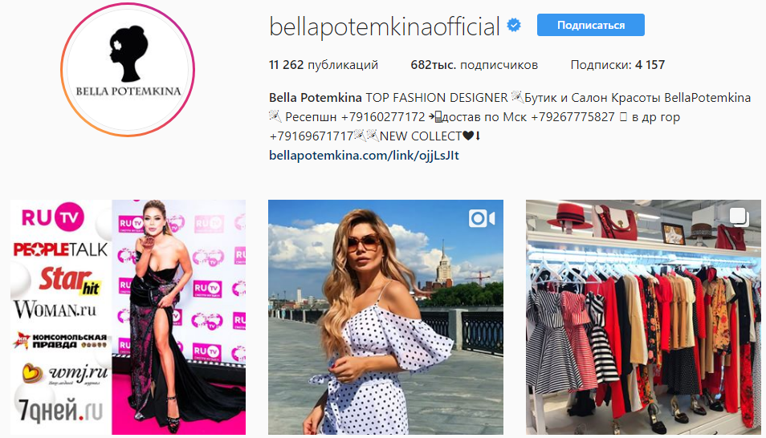Open the polka dot dress video post
This screenshot has width=766, height=438.
click(x=385, y=318)
